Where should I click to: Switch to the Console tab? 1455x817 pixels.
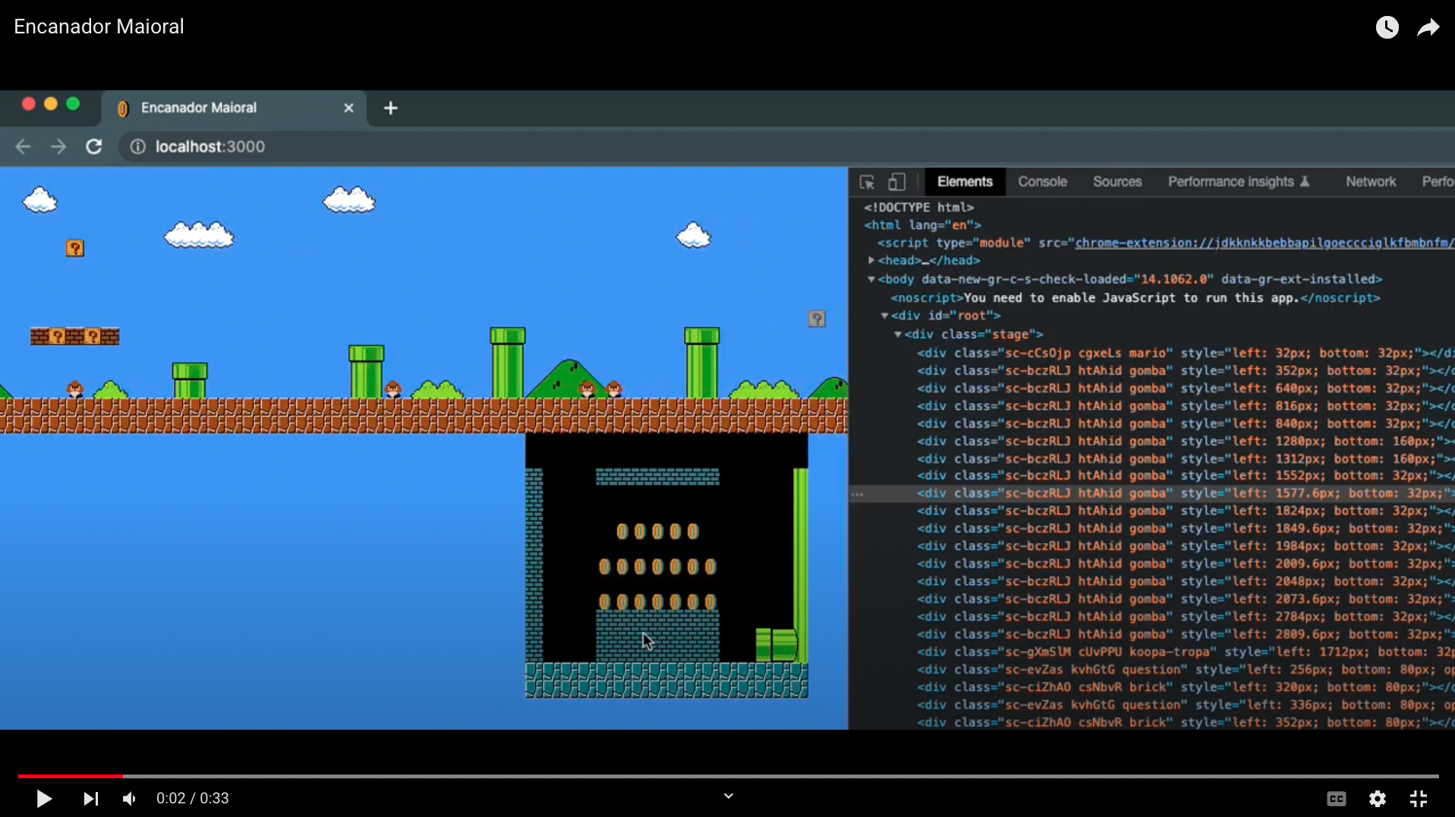coord(1042,182)
